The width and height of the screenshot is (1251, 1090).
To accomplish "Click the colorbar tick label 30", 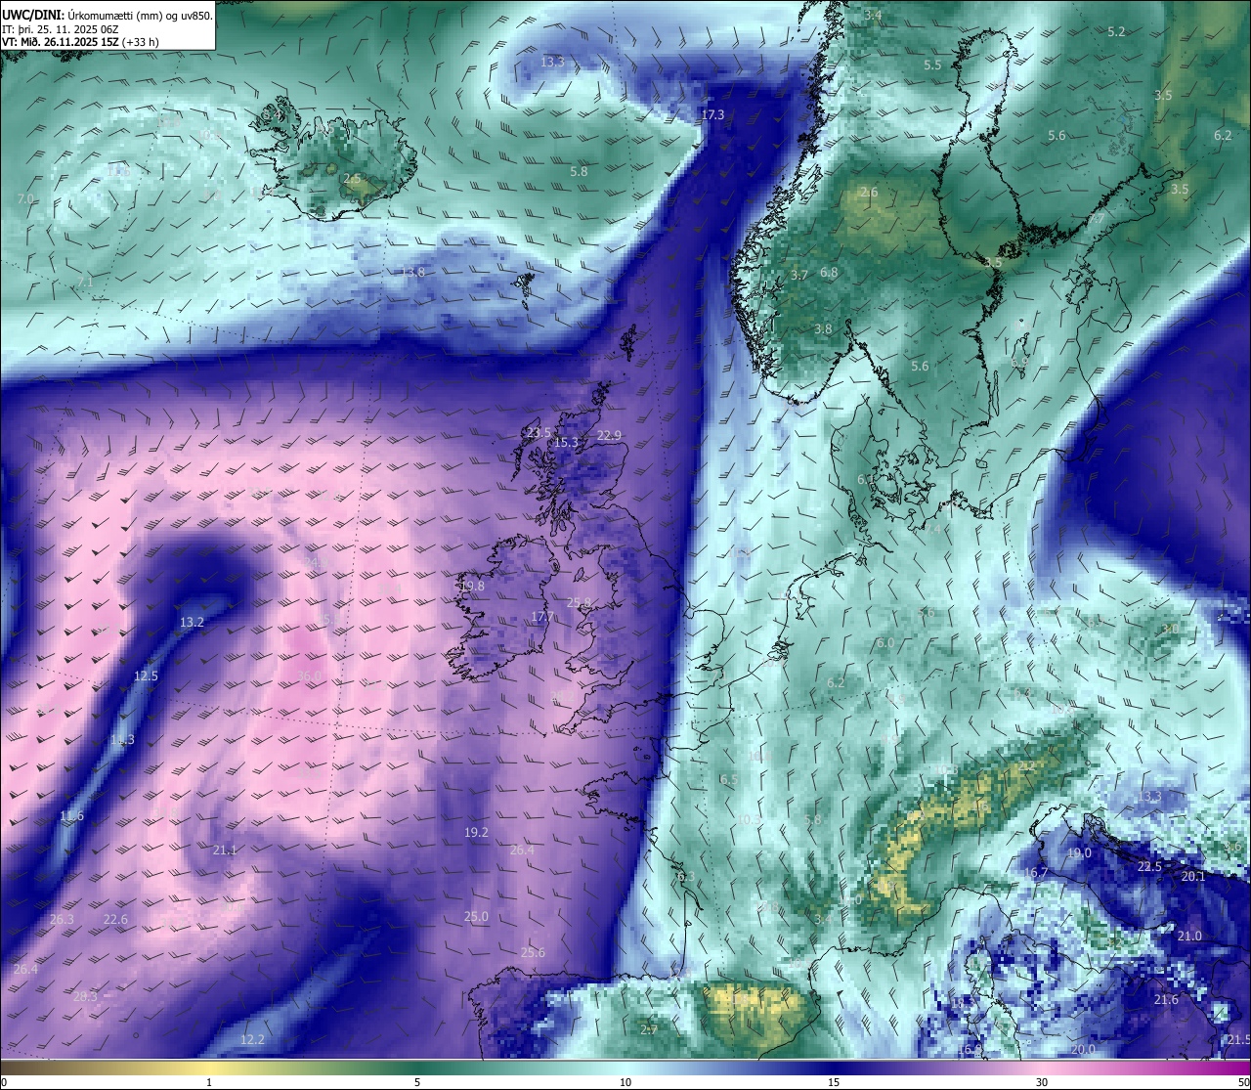I will pyautogui.click(x=1042, y=1082).
